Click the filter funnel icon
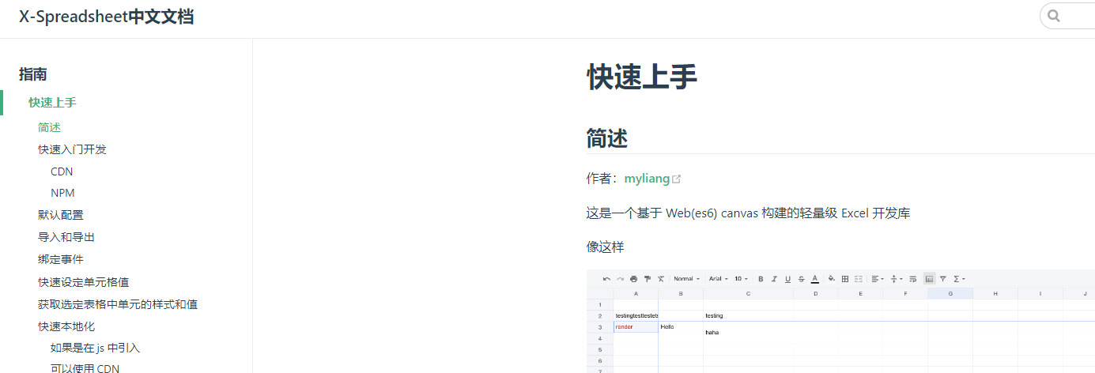This screenshot has height=373, width=1095. click(943, 279)
